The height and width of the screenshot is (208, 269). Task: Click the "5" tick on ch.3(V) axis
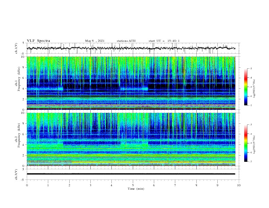24,169
